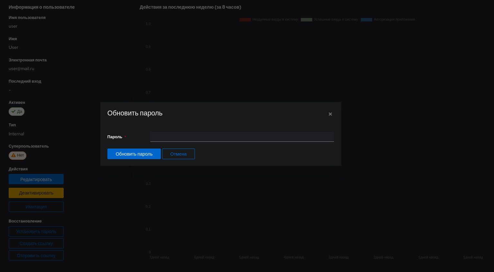Close the Обновить пароль dialog with X

pyautogui.click(x=330, y=114)
